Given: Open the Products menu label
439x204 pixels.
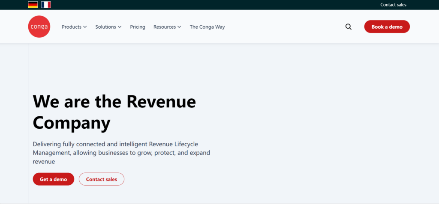Looking at the screenshot, I should click(x=71, y=27).
